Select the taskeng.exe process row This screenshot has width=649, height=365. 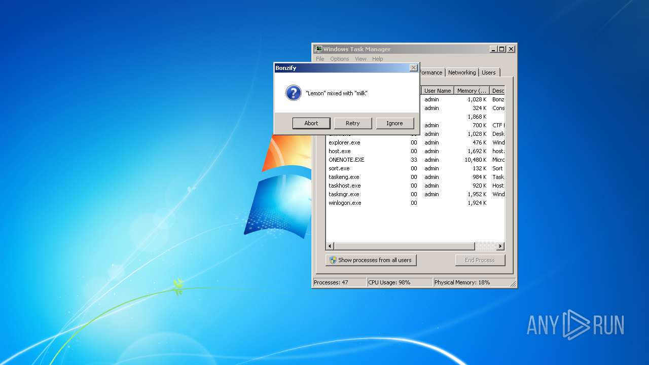415,177
